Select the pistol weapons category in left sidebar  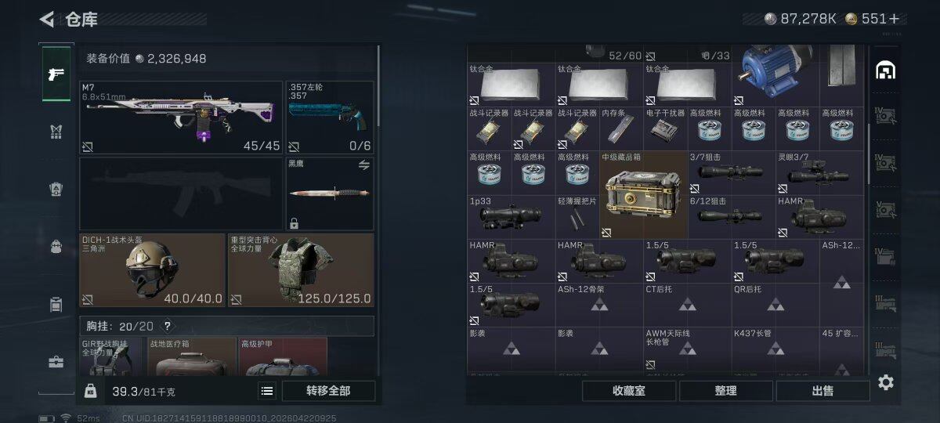[x=56, y=74]
